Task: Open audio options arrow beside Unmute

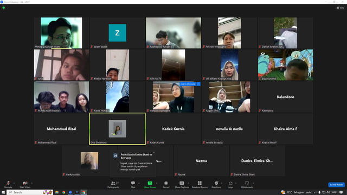Action: point(14,183)
